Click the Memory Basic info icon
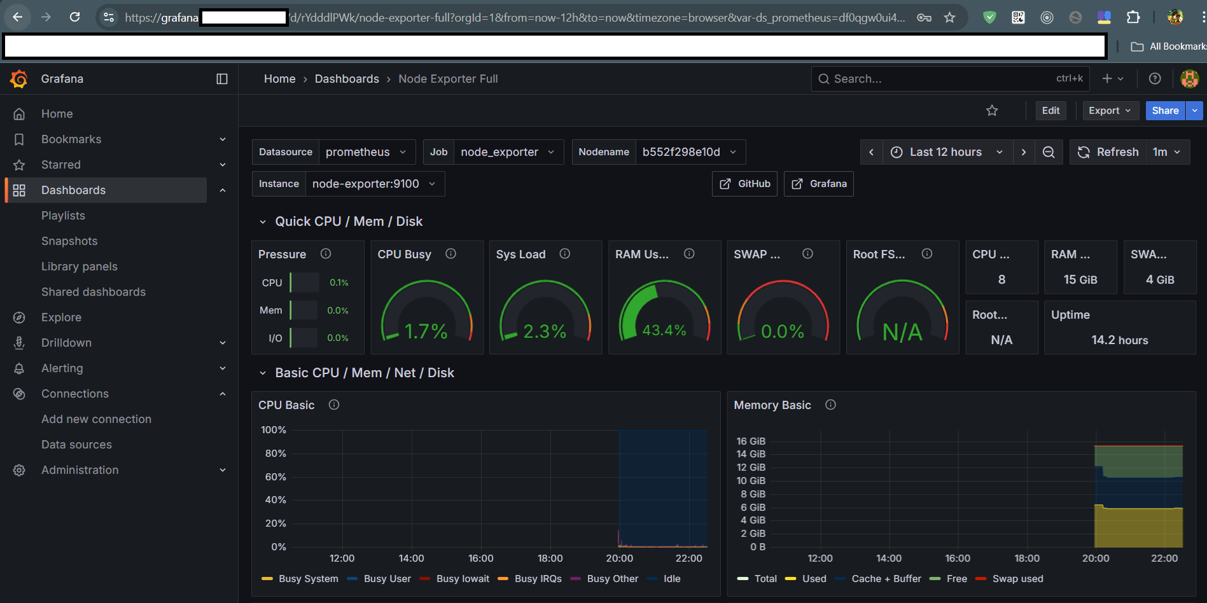This screenshot has width=1207, height=603. pyautogui.click(x=830, y=405)
